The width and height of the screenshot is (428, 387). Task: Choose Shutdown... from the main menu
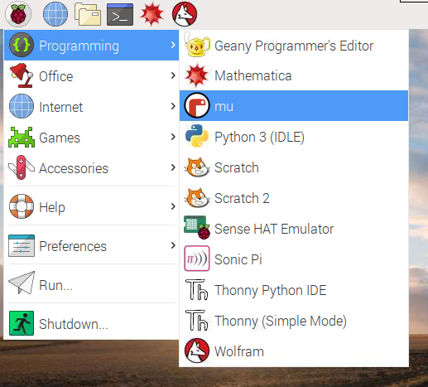pyautogui.click(x=91, y=323)
